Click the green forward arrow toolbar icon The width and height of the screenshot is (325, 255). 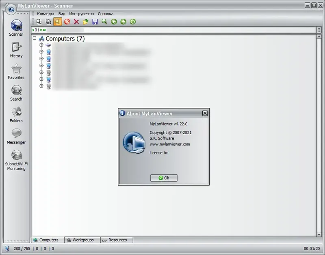[x=123, y=21]
